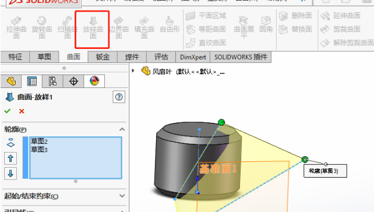Switch to the 评估 tab
374x212 pixels.
pos(161,57)
